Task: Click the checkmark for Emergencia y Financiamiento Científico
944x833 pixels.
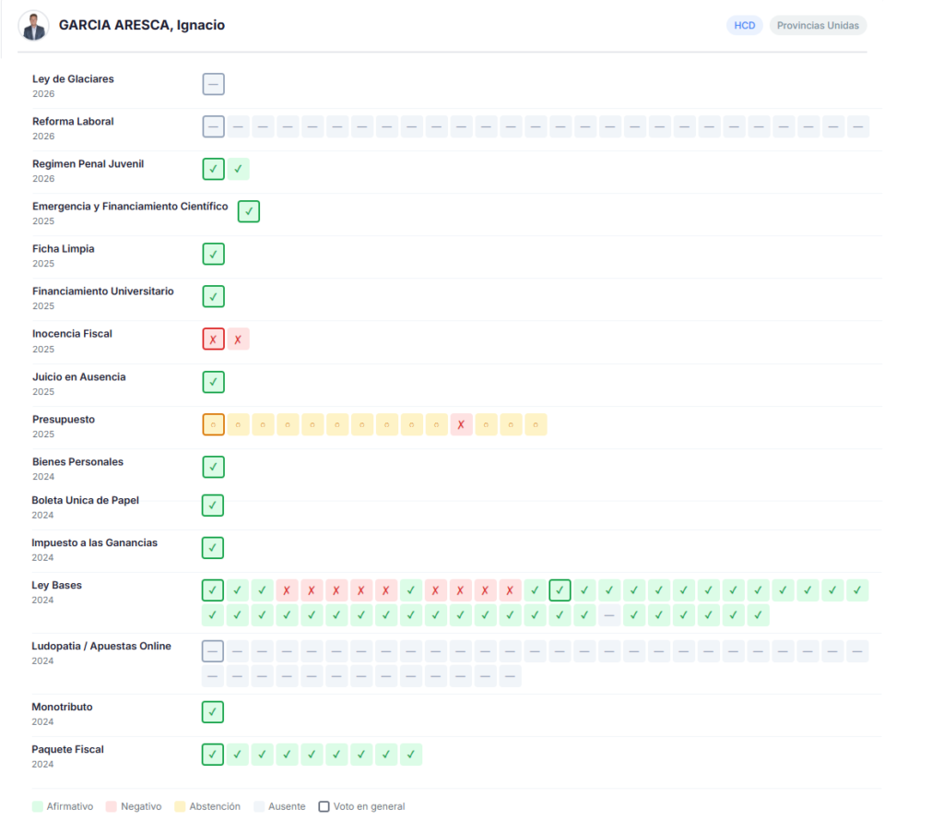Action: click(x=248, y=211)
